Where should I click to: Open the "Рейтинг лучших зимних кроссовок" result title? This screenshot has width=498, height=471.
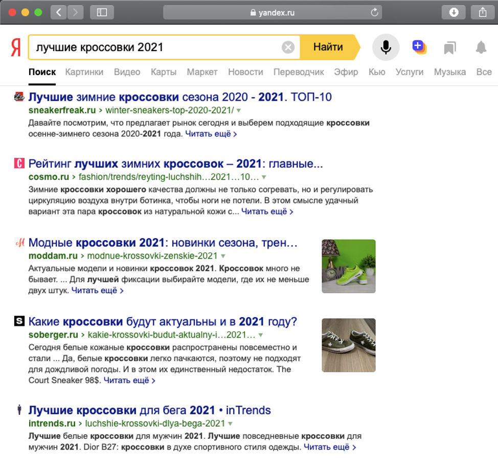(x=176, y=163)
